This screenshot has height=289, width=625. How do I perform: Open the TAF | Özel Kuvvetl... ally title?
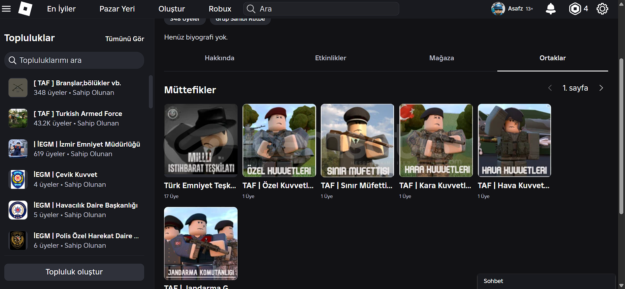click(278, 186)
